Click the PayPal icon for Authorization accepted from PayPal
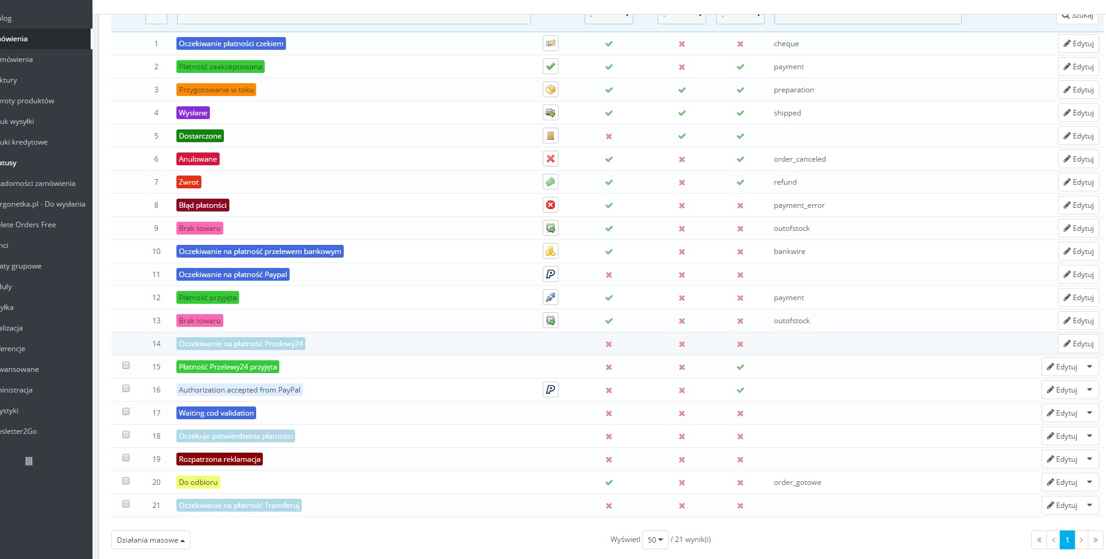The image size is (1106, 559). [x=551, y=389]
